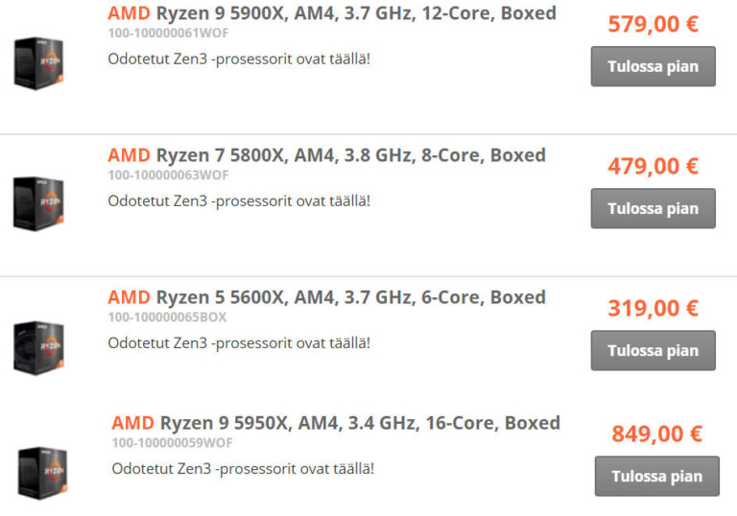Click the Zen3 description under Ryzen 9 5950X

243,468
